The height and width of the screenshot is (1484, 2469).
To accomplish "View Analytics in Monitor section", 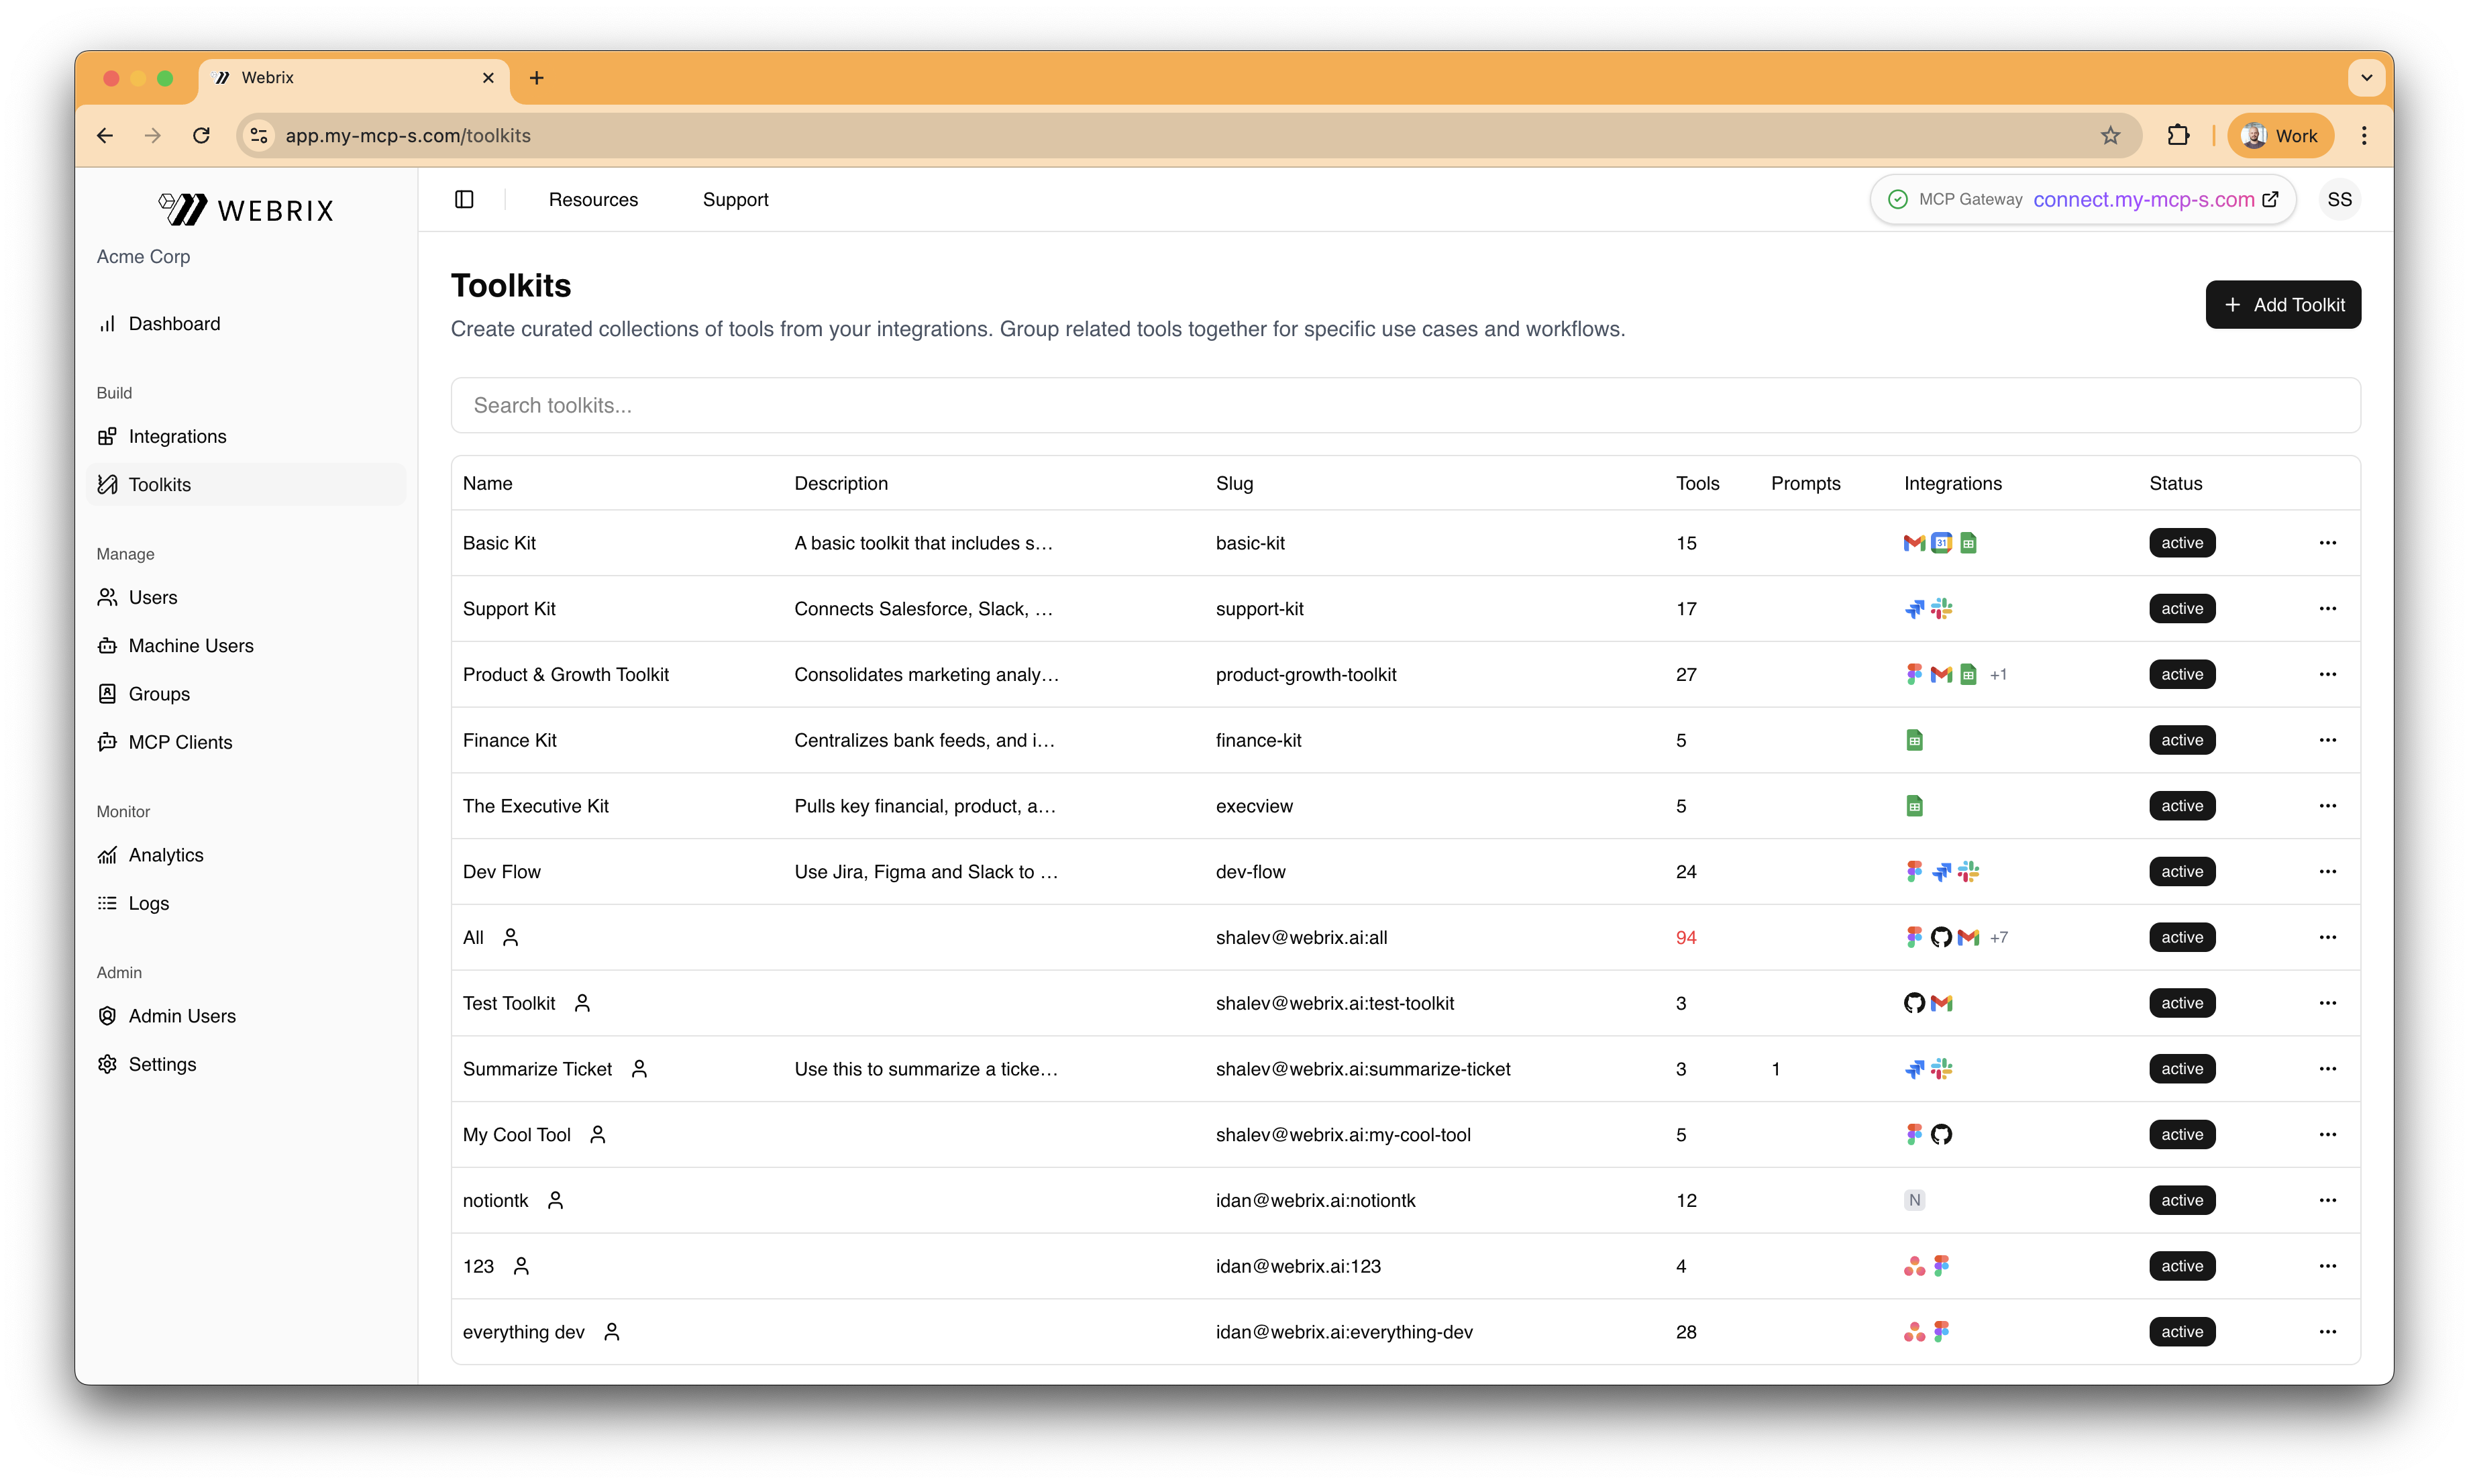I will point(165,855).
